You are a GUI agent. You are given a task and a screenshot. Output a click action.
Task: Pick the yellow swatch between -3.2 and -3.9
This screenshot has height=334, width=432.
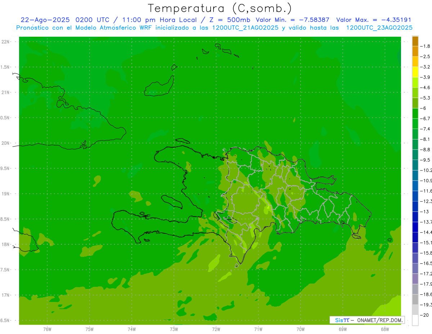[415, 72]
